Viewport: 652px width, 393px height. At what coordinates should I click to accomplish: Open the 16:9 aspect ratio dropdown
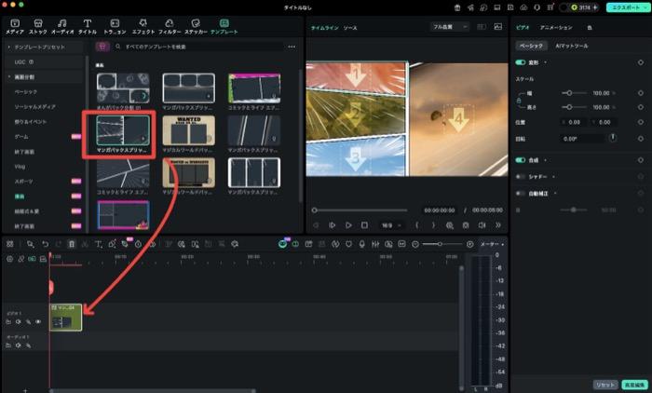tap(391, 225)
